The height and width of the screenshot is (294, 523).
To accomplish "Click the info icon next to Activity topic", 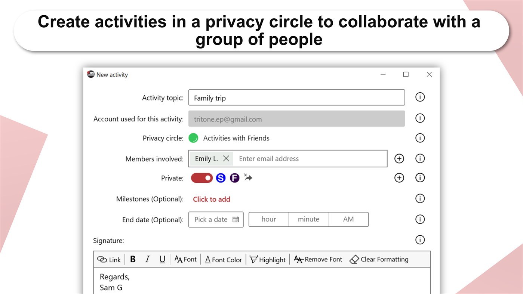I will click(420, 97).
